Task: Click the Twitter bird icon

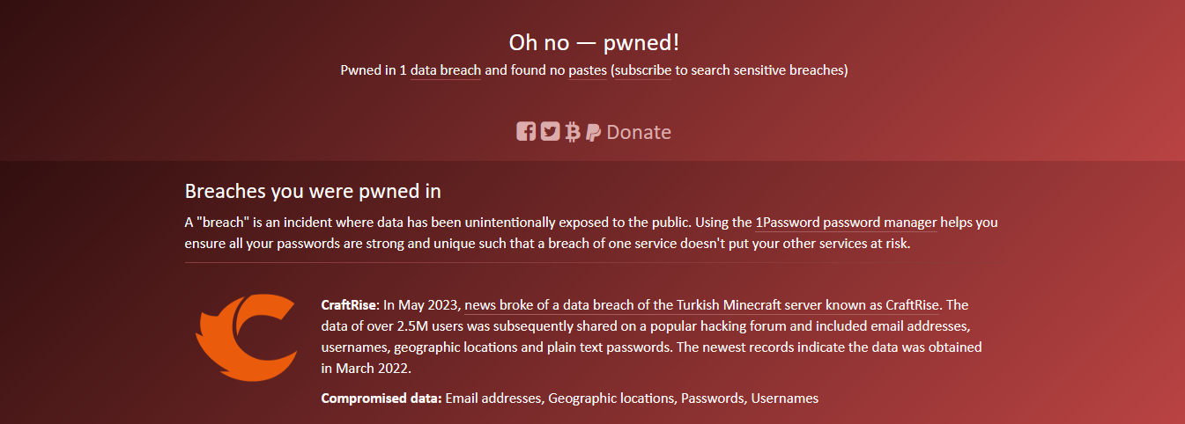Action: pyautogui.click(x=550, y=132)
